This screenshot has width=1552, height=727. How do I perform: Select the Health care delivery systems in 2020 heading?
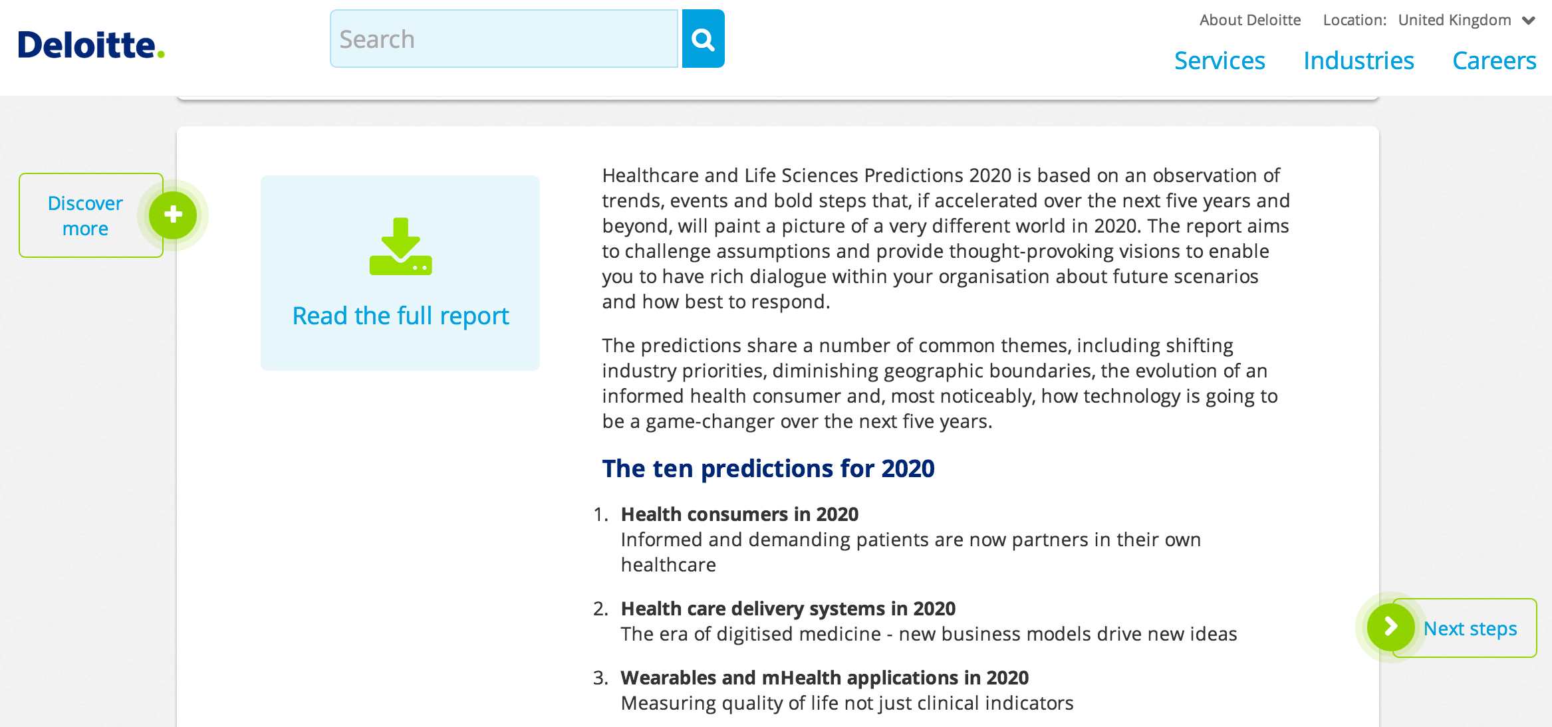tap(788, 609)
